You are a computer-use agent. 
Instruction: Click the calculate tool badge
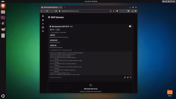tap(53, 35)
